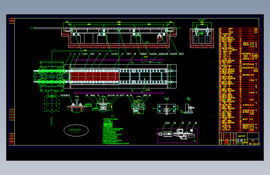Click the red hatched platform area in plan view
This screenshot has width=270, height=175.
95,77
